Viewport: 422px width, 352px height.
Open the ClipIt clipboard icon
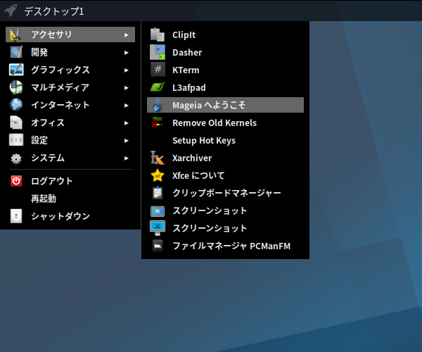tap(158, 34)
